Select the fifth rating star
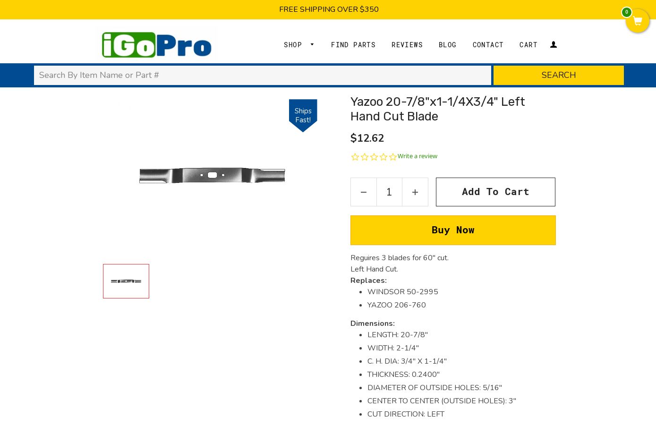Viewport: 656px width, 426px height. (393, 157)
